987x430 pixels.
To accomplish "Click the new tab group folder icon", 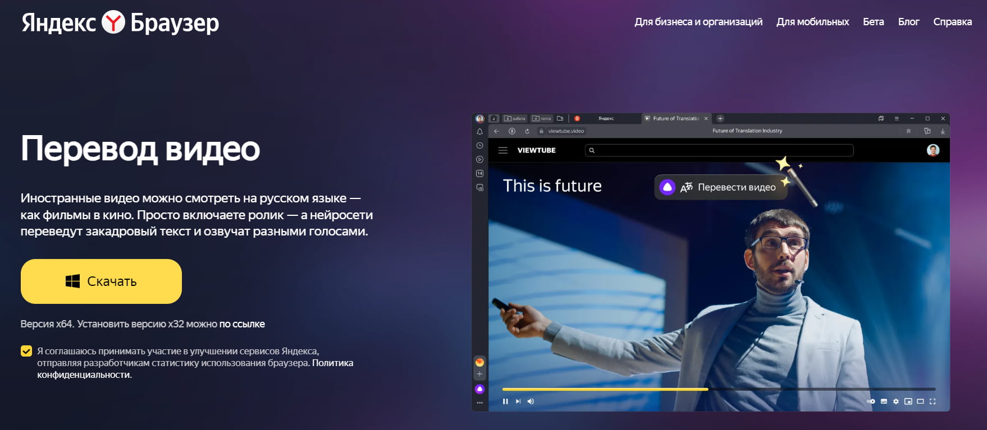I will [560, 118].
